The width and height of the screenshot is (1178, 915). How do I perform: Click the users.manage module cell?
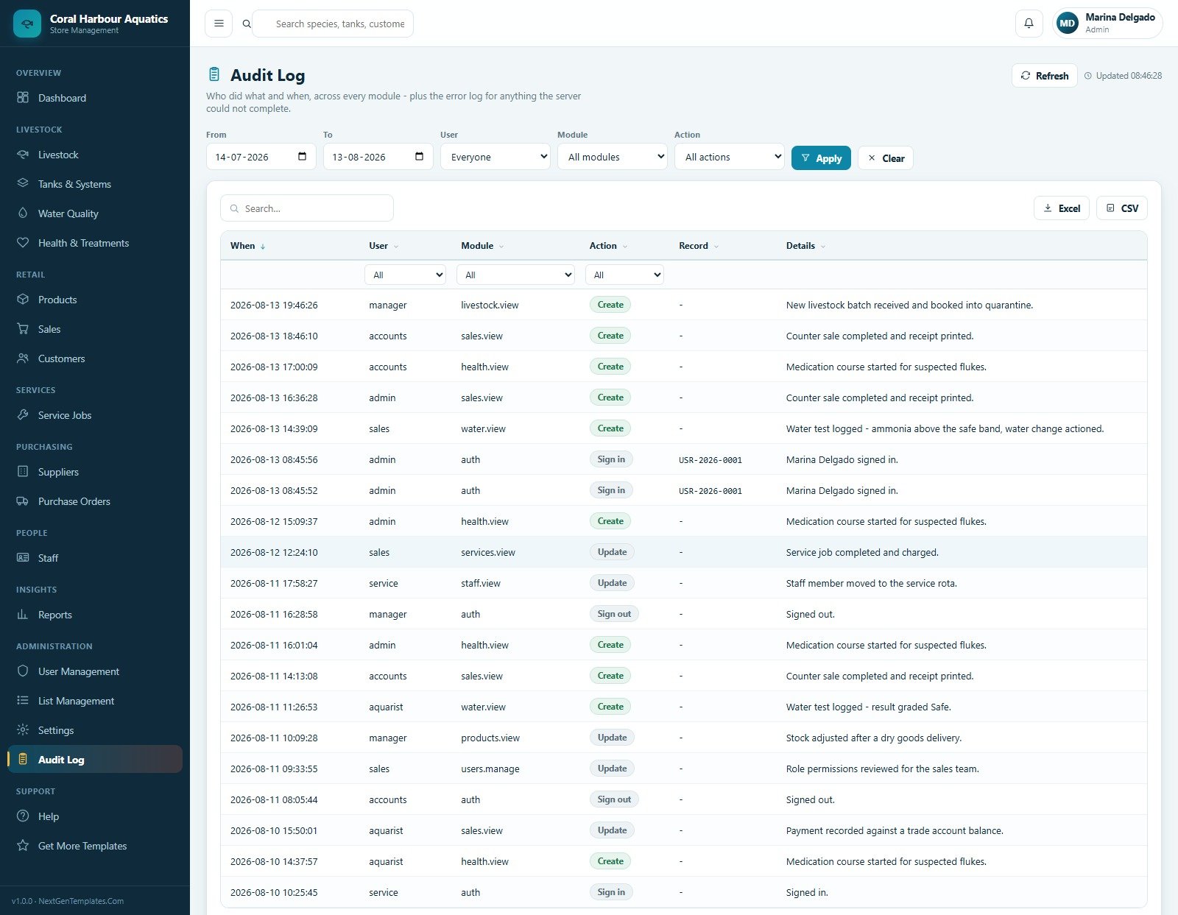[490, 769]
